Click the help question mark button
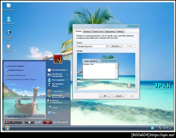 coord(130,25)
